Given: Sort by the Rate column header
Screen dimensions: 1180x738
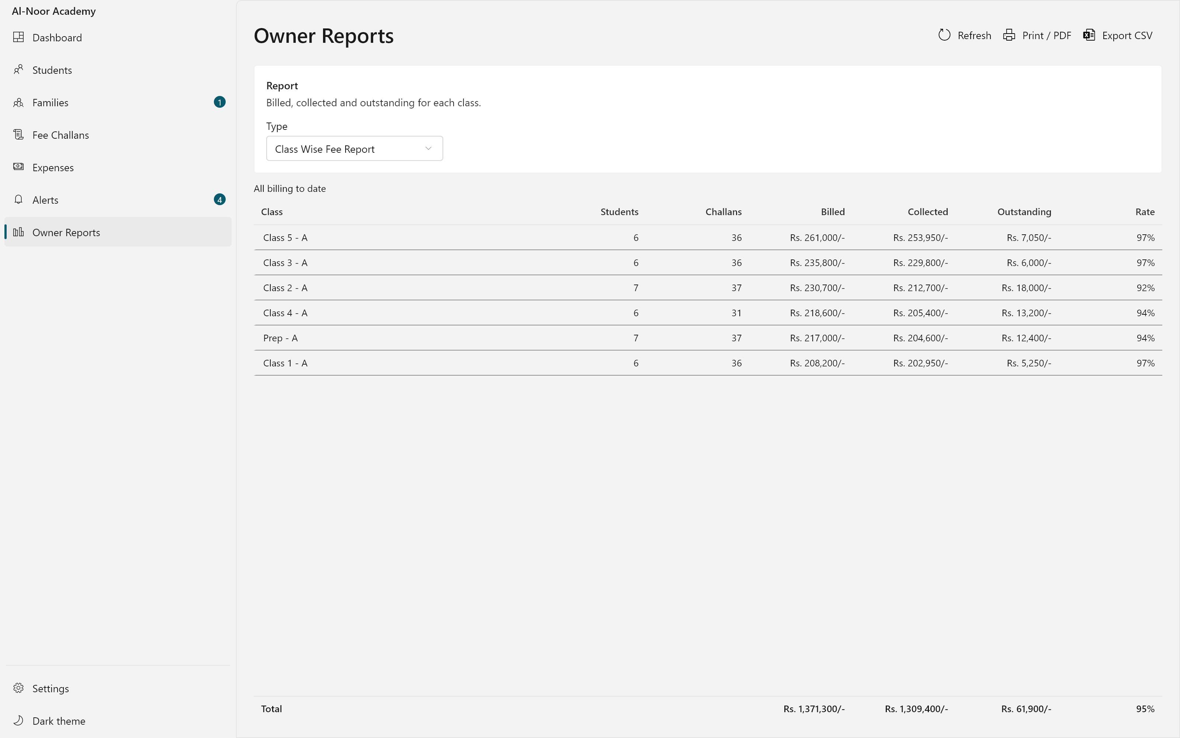Looking at the screenshot, I should (1145, 212).
